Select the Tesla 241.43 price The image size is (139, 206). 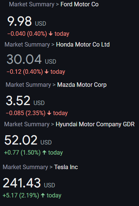point(22,183)
